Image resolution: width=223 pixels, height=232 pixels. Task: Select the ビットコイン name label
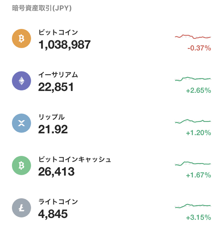[x=58, y=32]
